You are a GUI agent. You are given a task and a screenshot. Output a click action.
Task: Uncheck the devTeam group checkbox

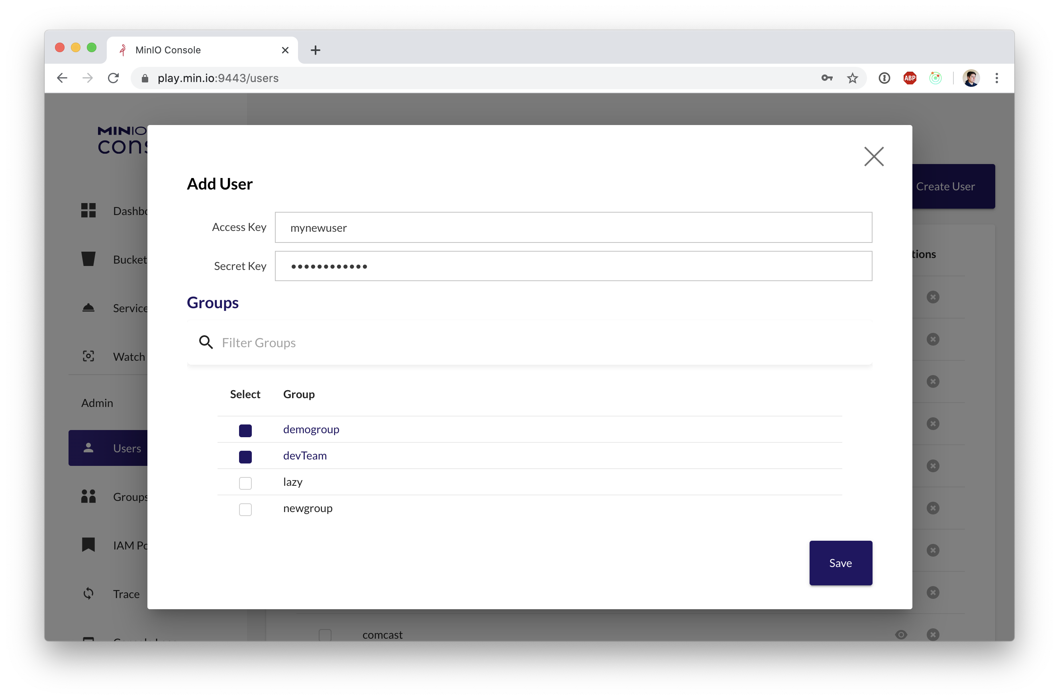tap(245, 457)
